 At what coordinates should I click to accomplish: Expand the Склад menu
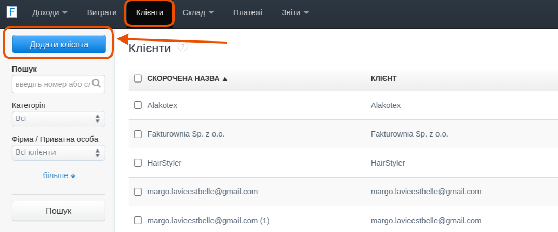coord(198,12)
